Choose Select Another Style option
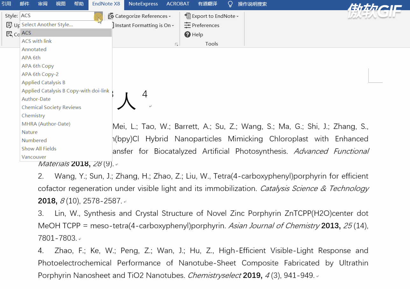 click(x=66, y=25)
